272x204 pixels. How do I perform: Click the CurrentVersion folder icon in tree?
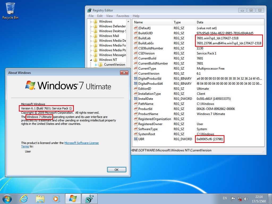point(100,65)
